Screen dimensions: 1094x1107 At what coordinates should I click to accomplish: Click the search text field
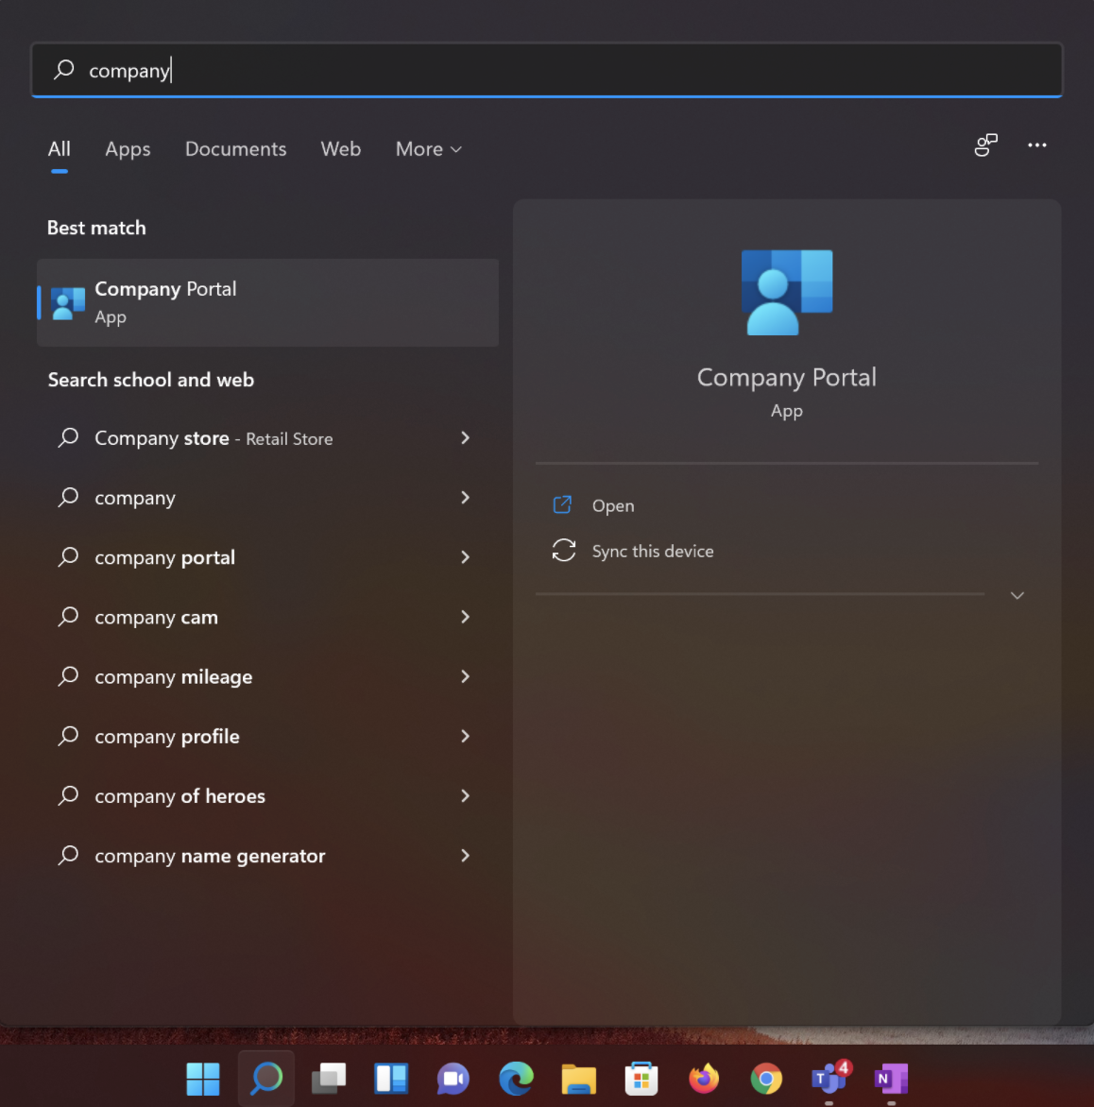[x=567, y=70]
